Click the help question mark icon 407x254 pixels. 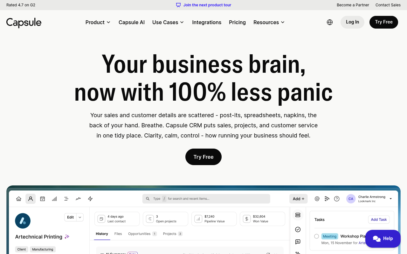coord(337,199)
